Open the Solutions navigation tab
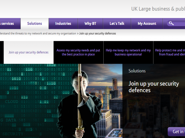 35,23
